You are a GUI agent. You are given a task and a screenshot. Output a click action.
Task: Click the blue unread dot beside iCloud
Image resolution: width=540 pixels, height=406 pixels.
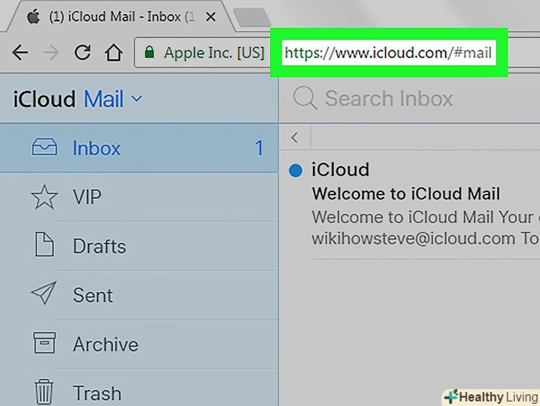click(295, 170)
